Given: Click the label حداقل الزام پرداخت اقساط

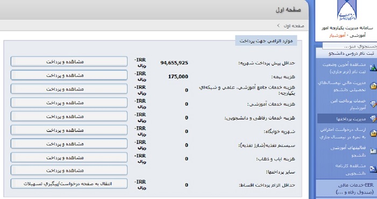Looking at the screenshot, I should [x=267, y=185].
